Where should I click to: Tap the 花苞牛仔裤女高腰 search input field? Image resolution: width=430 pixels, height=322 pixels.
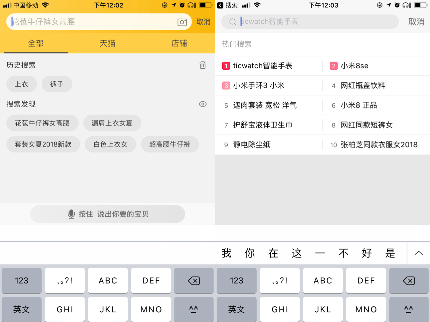(x=91, y=22)
